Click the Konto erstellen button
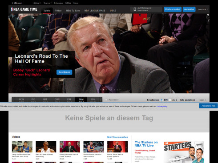 tap(173, 9)
